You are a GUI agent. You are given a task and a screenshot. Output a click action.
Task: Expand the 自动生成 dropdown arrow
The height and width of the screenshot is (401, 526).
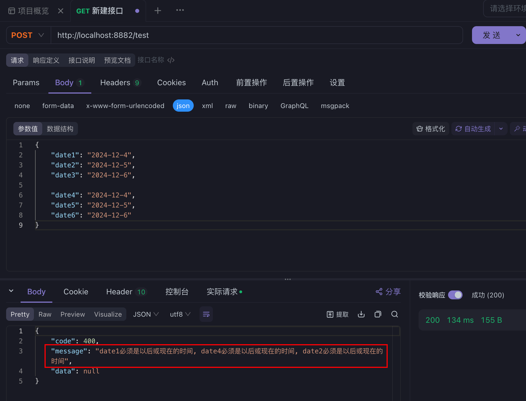click(501, 129)
